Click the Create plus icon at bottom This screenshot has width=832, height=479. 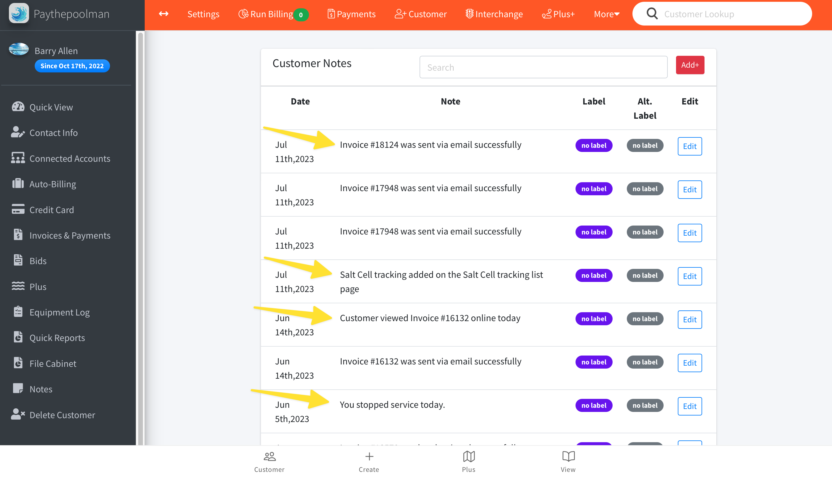(369, 456)
